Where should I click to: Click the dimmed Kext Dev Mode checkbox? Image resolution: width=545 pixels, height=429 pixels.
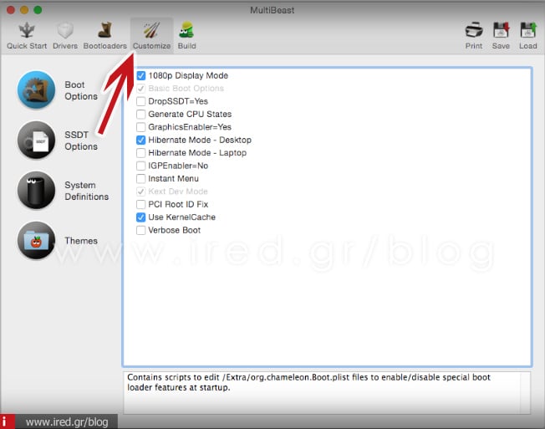(140, 192)
